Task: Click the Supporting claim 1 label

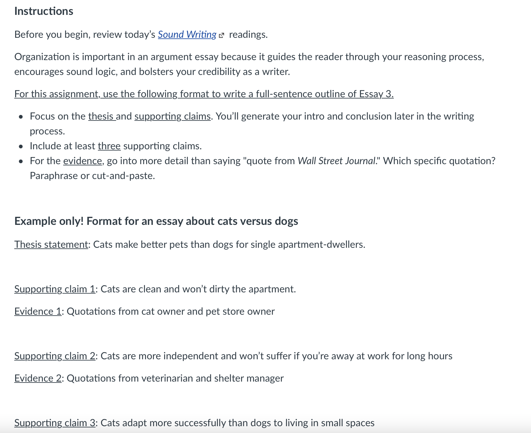Action: (55, 289)
